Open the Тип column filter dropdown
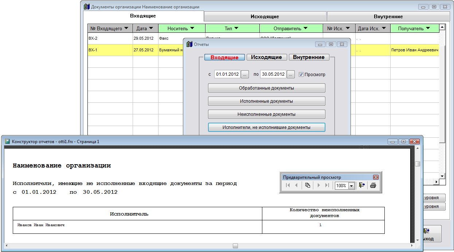This screenshot has width=454, height=252. [x=236, y=28]
